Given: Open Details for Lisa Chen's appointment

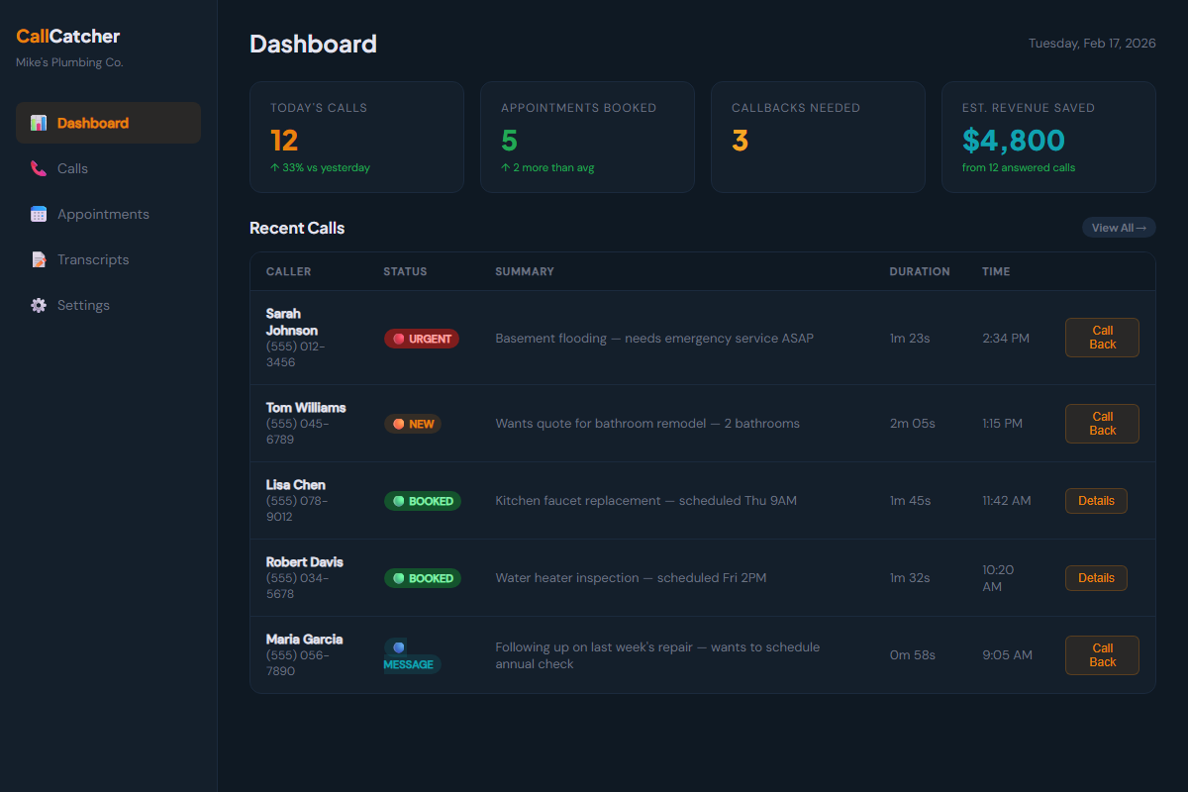Looking at the screenshot, I should coord(1096,501).
